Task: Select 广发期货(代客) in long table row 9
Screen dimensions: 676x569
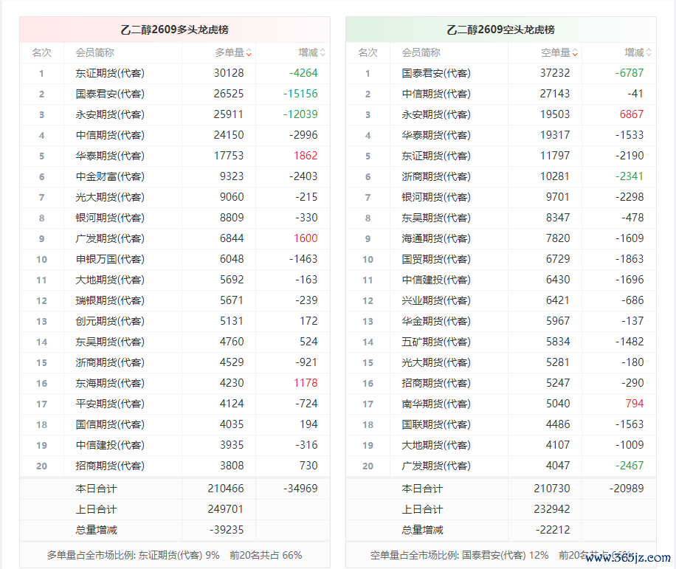Action: [110, 239]
